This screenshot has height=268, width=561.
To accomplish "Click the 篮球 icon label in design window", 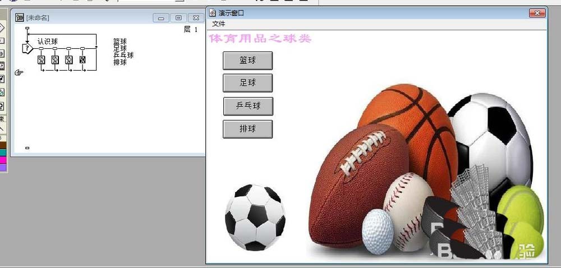I will pyautogui.click(x=120, y=41).
